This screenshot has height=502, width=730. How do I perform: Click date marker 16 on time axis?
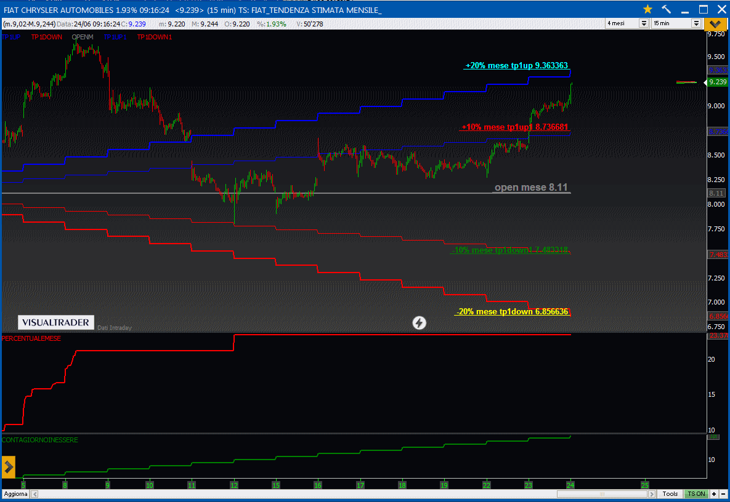(x=318, y=485)
